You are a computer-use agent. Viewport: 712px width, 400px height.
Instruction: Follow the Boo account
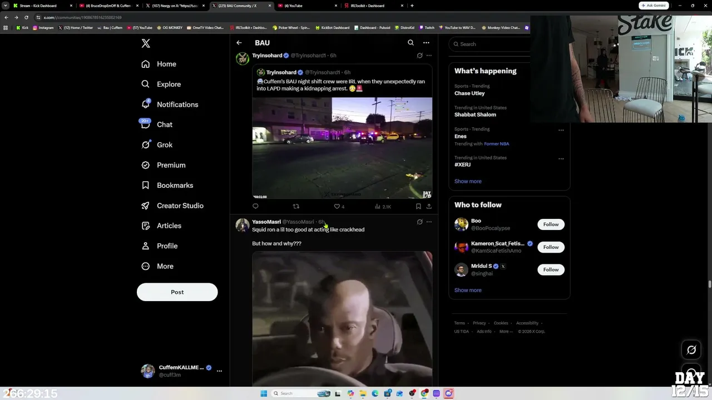(551, 224)
